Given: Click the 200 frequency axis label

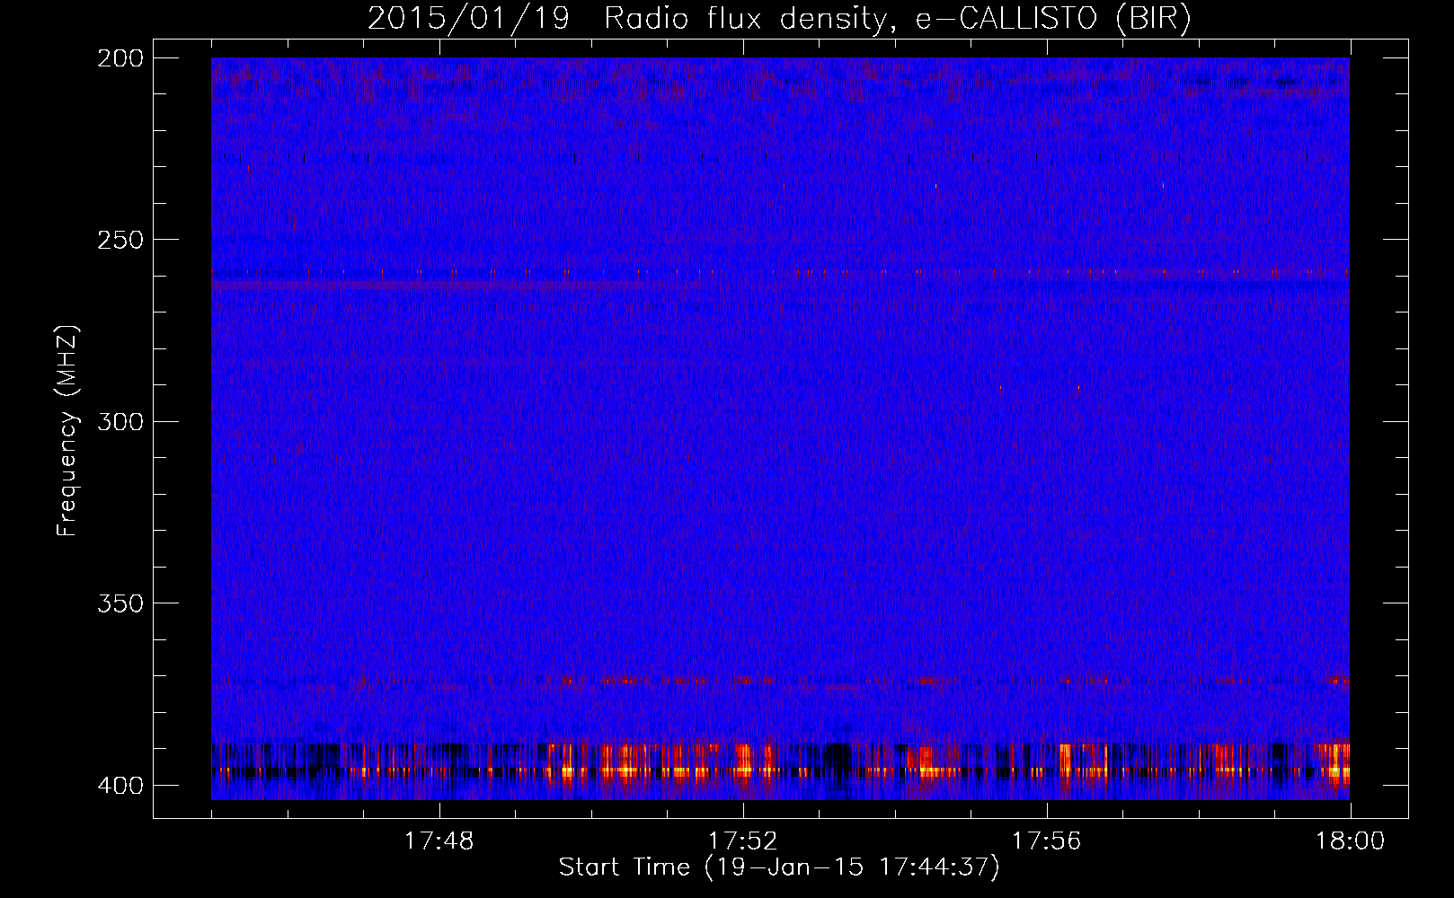Looking at the screenshot, I should pyautogui.click(x=120, y=58).
